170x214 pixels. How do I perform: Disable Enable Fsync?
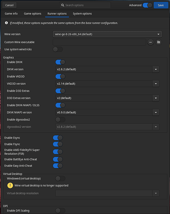[58, 144]
